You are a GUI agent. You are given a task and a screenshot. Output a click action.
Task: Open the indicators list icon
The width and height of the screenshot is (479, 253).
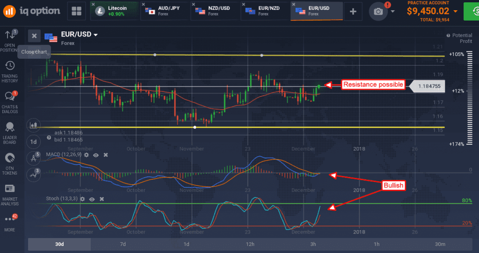(x=34, y=175)
